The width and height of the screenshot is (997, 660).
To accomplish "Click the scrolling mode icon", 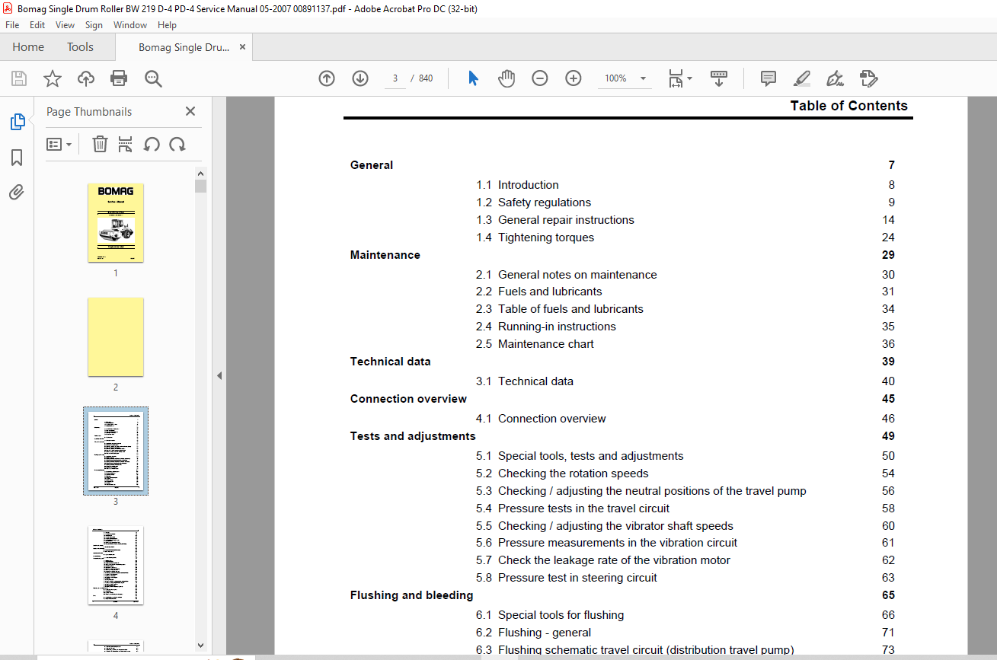I will point(719,78).
